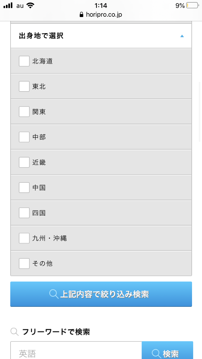Tick the 東北 region checkbox
Viewport: 202px width, 359px height.
coord(24,87)
